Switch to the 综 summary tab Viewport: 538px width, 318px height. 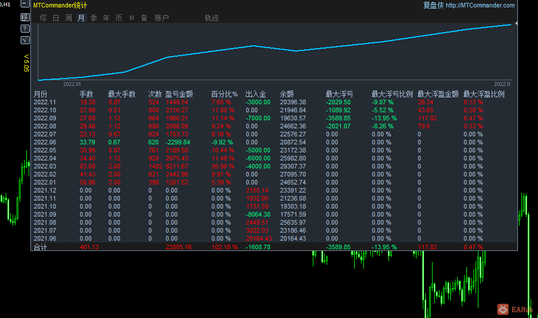(43, 18)
